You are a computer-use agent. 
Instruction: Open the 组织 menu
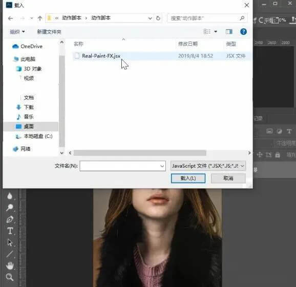(17, 32)
